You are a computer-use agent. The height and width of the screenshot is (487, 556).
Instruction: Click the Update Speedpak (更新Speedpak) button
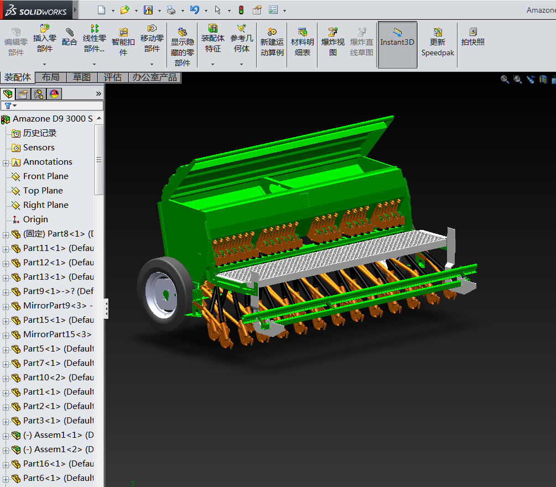pyautogui.click(x=438, y=41)
